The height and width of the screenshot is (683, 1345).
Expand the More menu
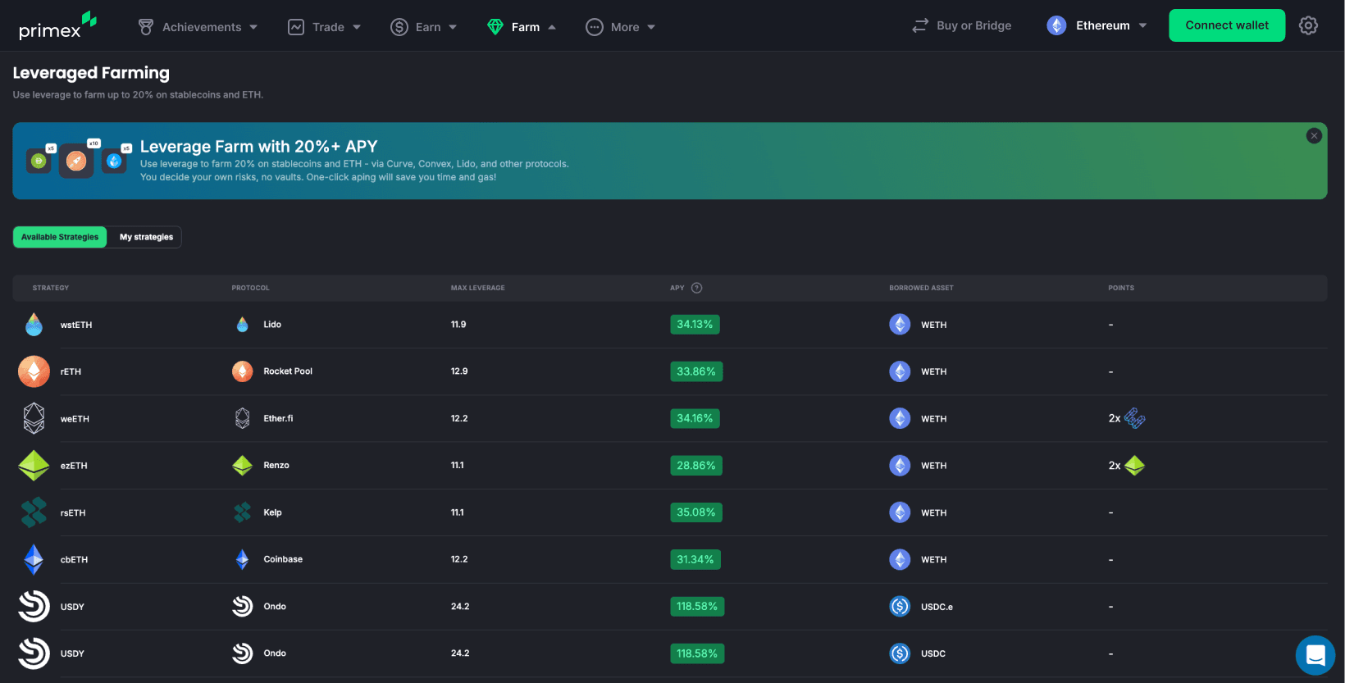(621, 27)
